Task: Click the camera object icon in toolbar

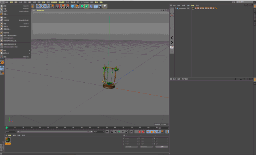Action: pyautogui.click(x=100, y=6)
